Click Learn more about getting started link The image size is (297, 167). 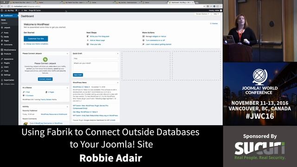[159, 45]
